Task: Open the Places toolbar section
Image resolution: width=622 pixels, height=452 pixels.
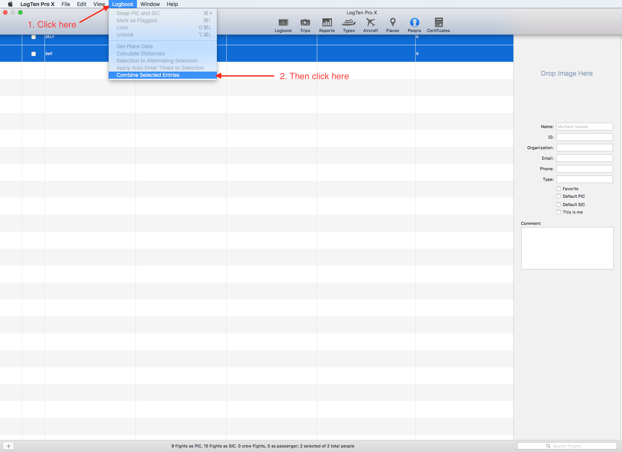Action: tap(392, 25)
